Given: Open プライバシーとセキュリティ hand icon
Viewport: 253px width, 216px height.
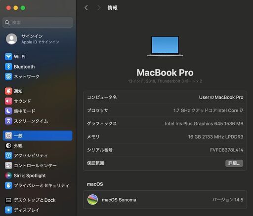Looking at the screenshot, I should coord(8,185).
